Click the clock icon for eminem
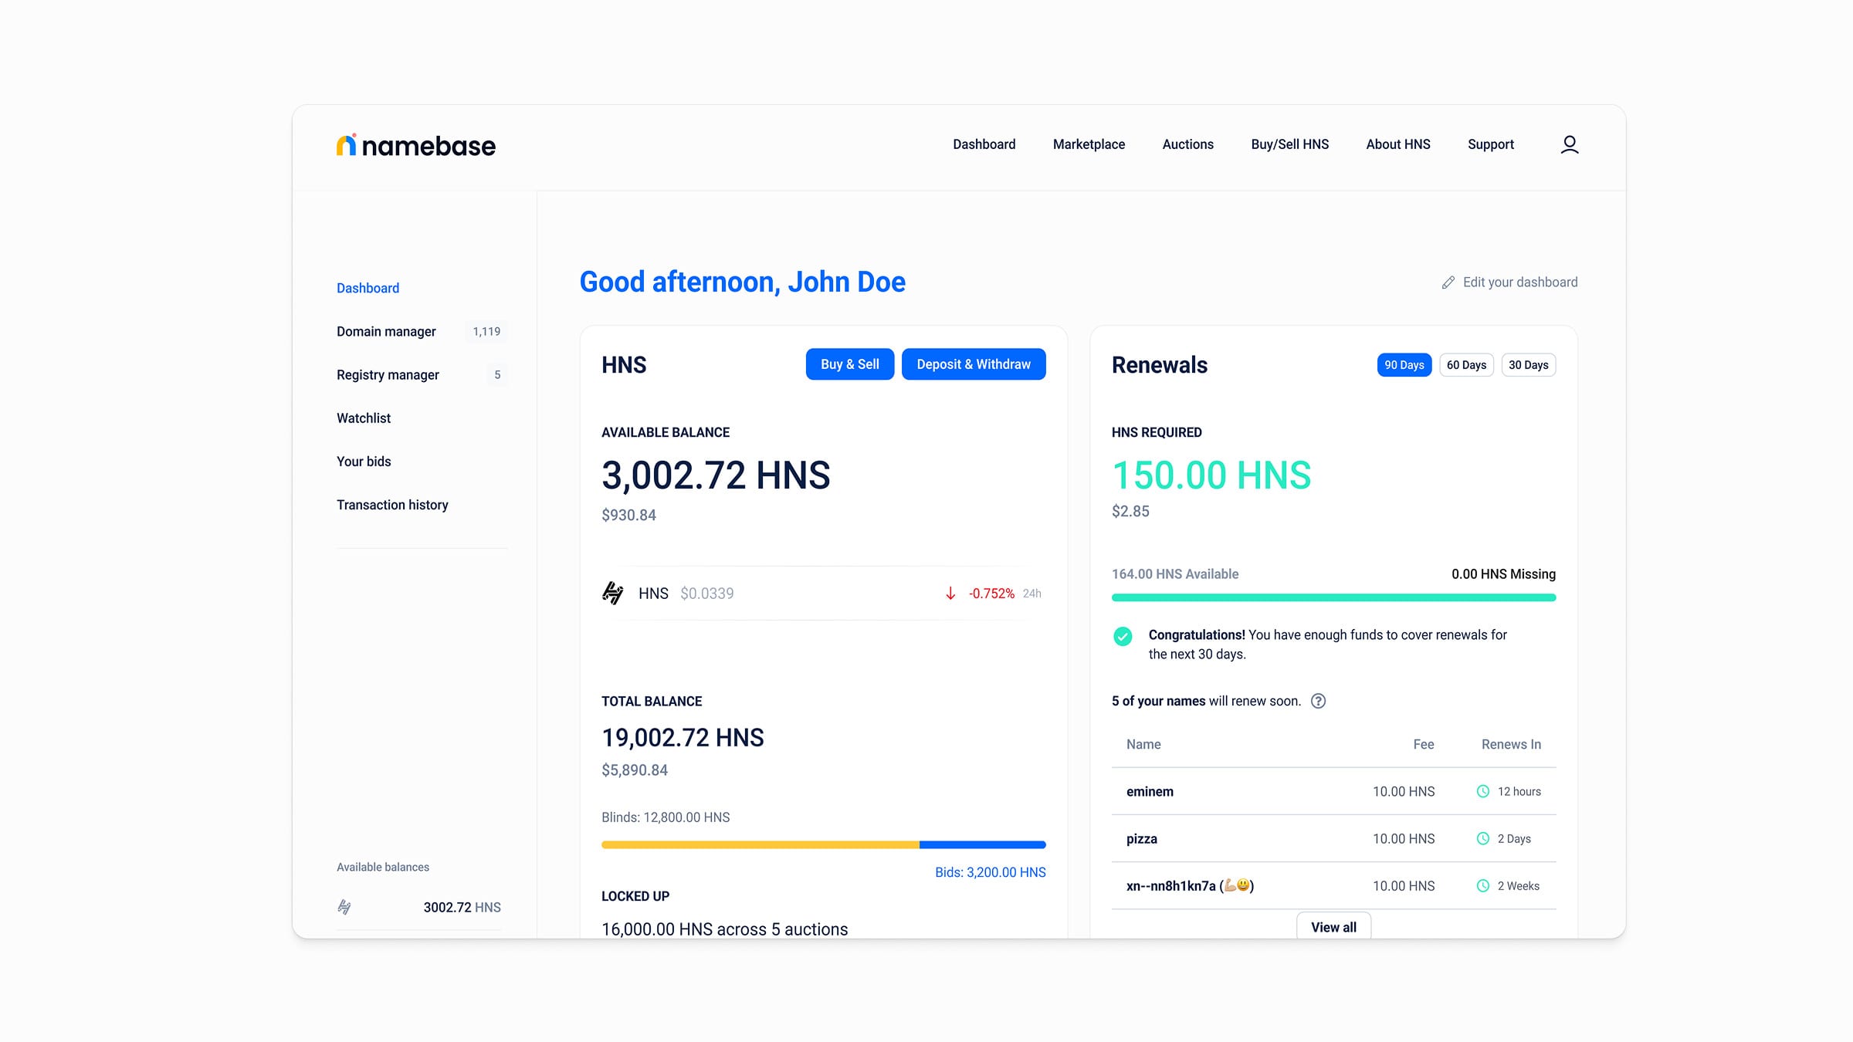1853x1042 pixels. pos(1482,791)
